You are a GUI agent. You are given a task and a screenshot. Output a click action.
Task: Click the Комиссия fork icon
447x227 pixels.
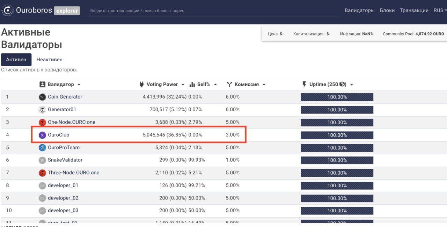tap(229, 85)
